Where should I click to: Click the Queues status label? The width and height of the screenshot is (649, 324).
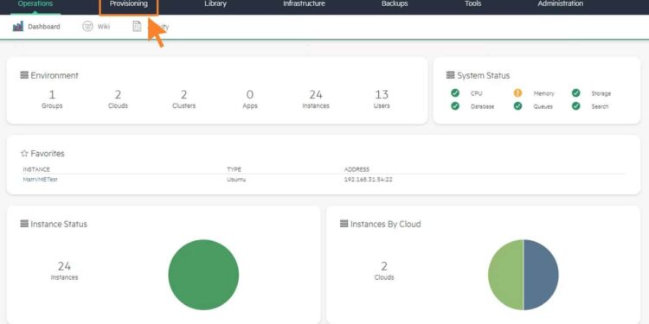pos(543,106)
